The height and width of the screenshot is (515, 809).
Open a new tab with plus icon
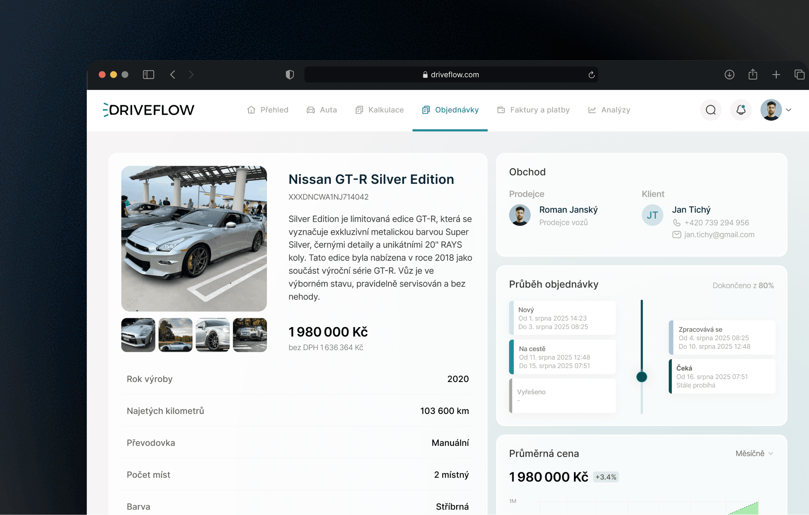(776, 75)
